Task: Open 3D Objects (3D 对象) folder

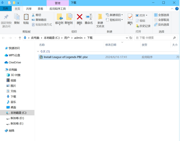Action: pyautogui.click(x=13, y=75)
